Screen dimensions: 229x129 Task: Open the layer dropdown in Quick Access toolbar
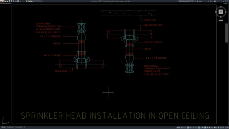click(x=34, y=1)
